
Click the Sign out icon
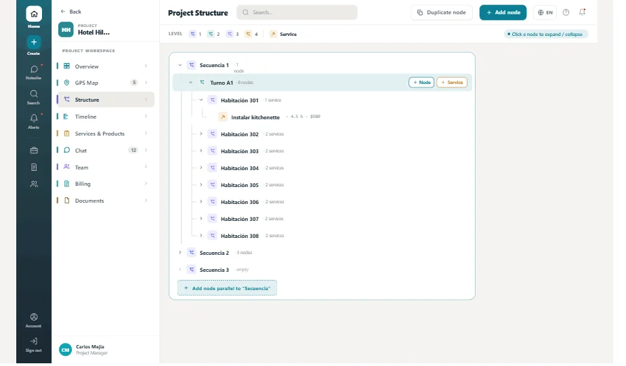pyautogui.click(x=34, y=341)
